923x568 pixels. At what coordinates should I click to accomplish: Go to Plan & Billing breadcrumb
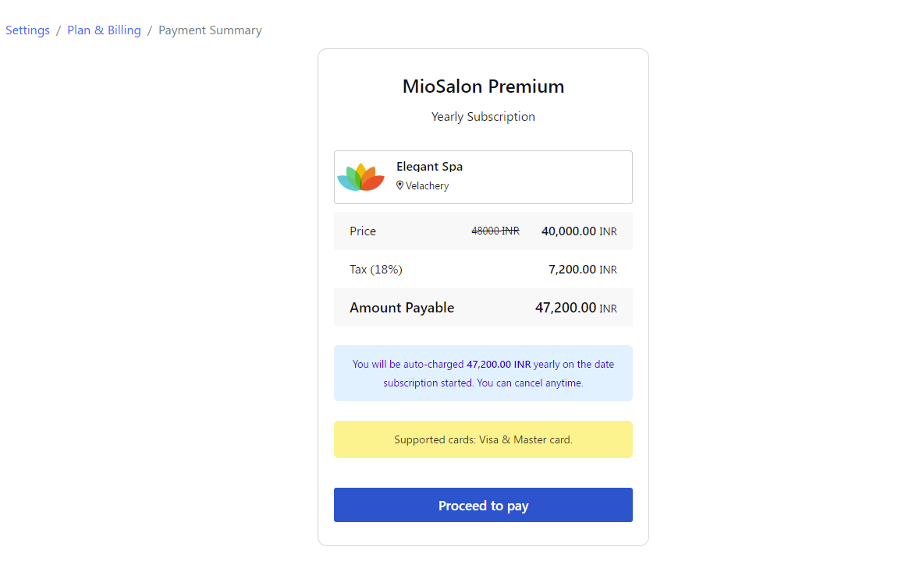coord(104,30)
